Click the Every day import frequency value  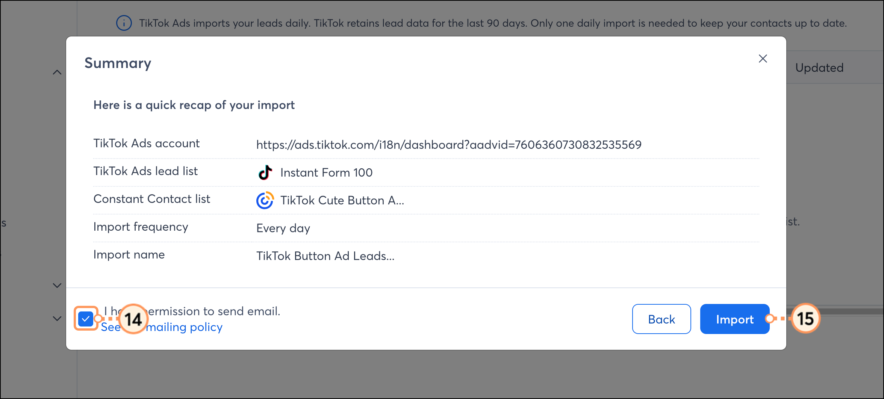(x=283, y=228)
